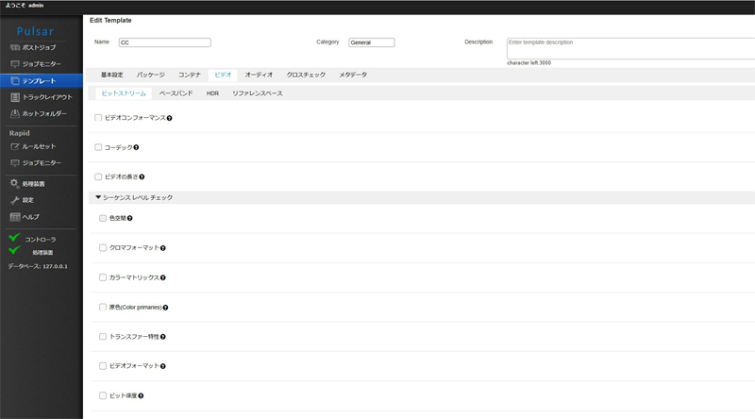Click info icon beside クロマフォーマット
Viewport: 755px width, 419px height.
tap(162, 248)
